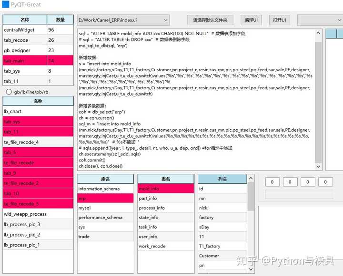Select information_schema database
The width and height of the screenshot is (343, 276).
click(x=105, y=189)
